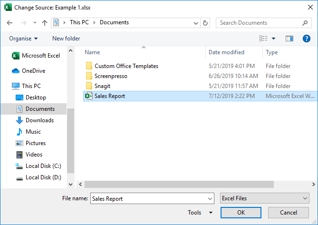Click the horizontal scrollbar thumb
The height and width of the screenshot is (225, 318).
pos(179,185)
